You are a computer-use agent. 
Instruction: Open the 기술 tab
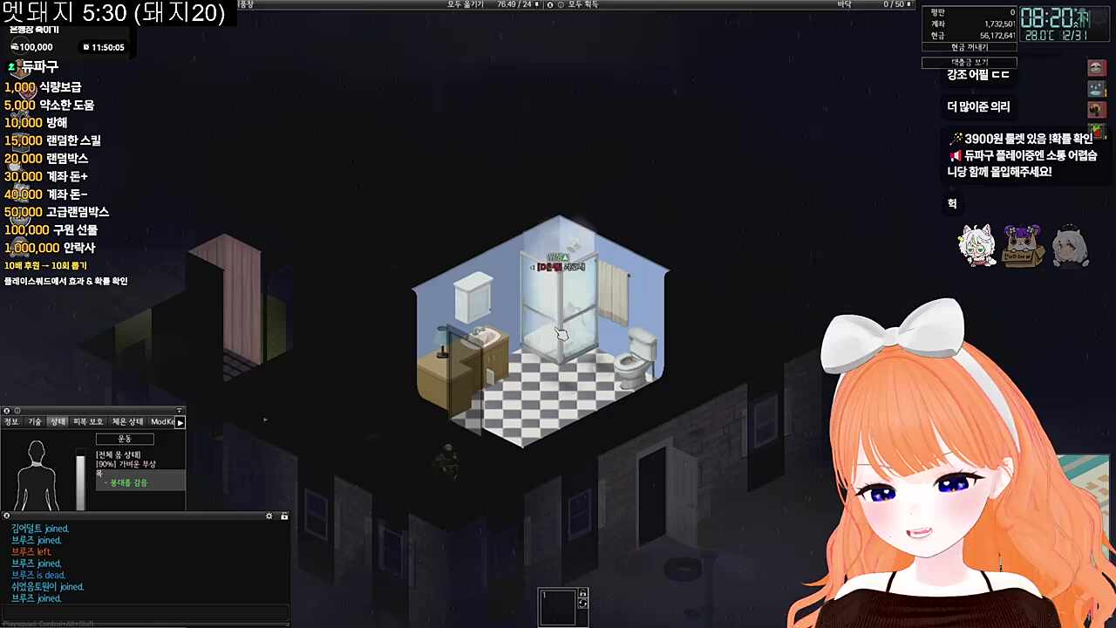(35, 422)
